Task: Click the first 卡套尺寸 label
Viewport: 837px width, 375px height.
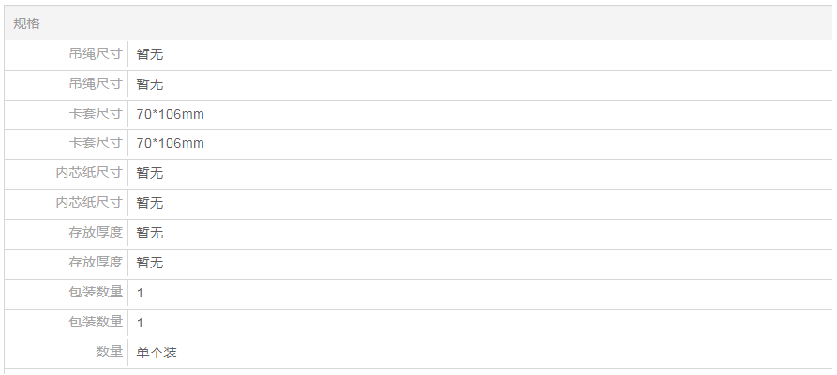Action: tap(96, 114)
